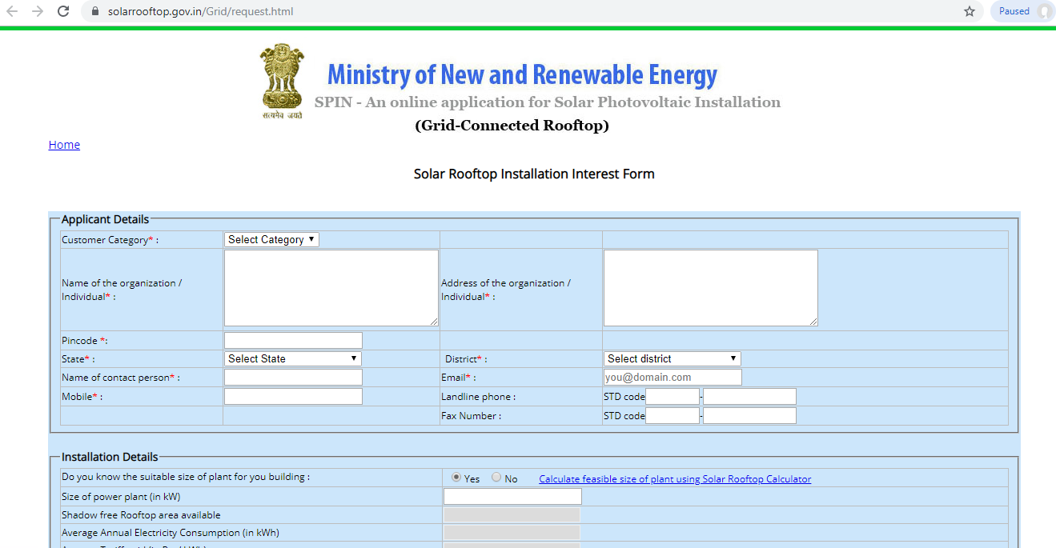Click the SPIN online application subtitle
Viewport: 1056px width, 548px height.
548,102
